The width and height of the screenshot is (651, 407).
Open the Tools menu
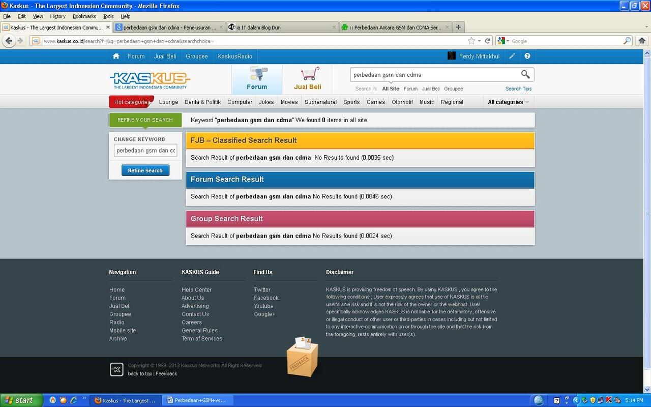pyautogui.click(x=108, y=16)
